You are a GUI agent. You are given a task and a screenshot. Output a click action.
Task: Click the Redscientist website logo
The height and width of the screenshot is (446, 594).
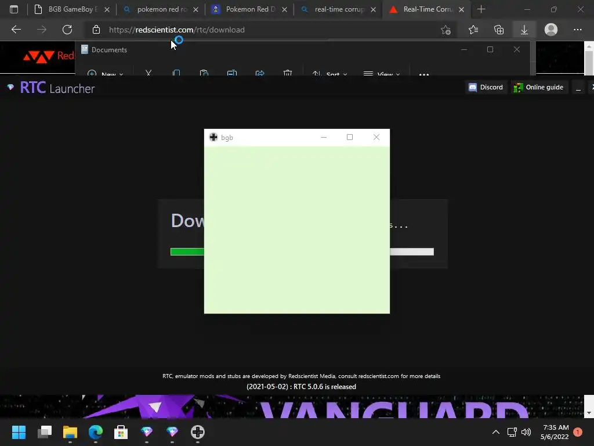tap(49, 56)
